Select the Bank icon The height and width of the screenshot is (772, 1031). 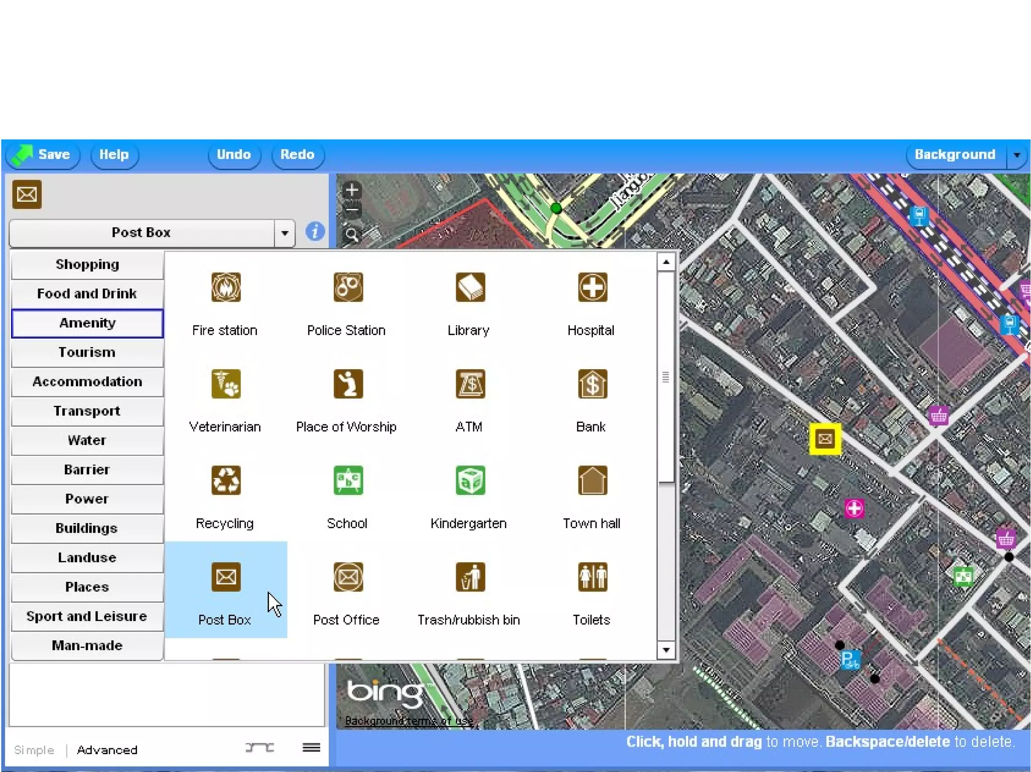point(593,384)
